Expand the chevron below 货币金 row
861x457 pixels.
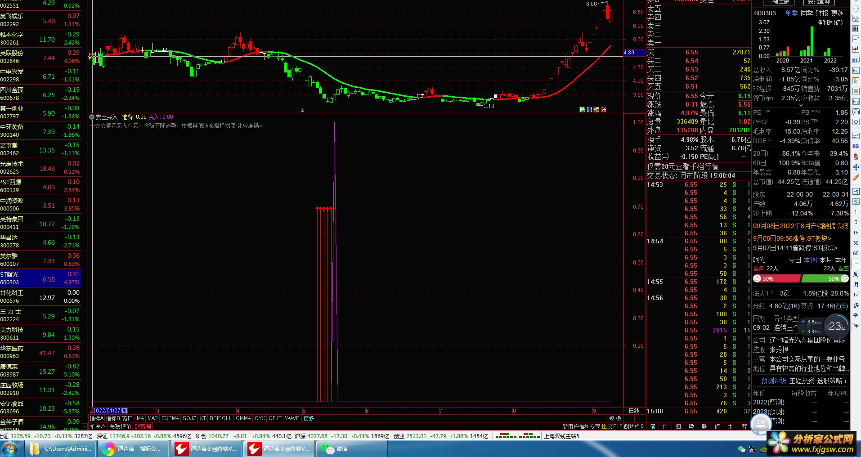[x=801, y=105]
